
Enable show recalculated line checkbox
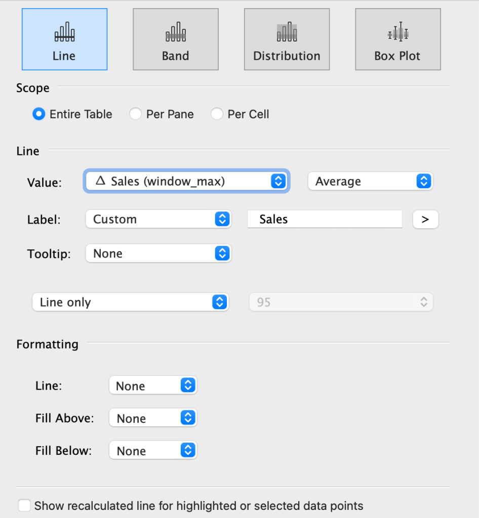coord(24,505)
